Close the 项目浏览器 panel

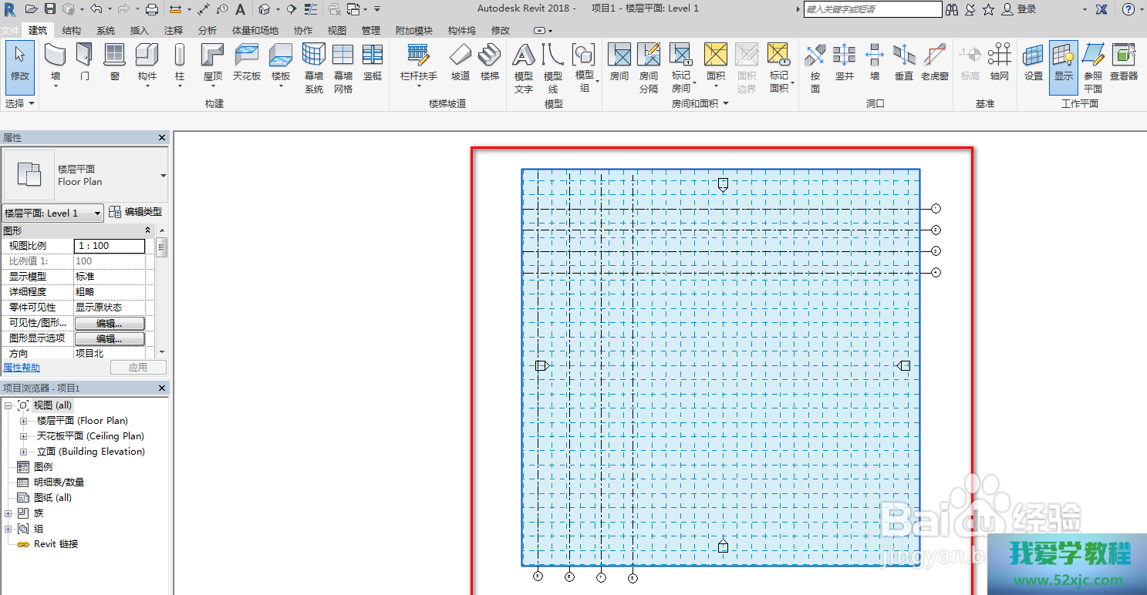pyautogui.click(x=162, y=388)
